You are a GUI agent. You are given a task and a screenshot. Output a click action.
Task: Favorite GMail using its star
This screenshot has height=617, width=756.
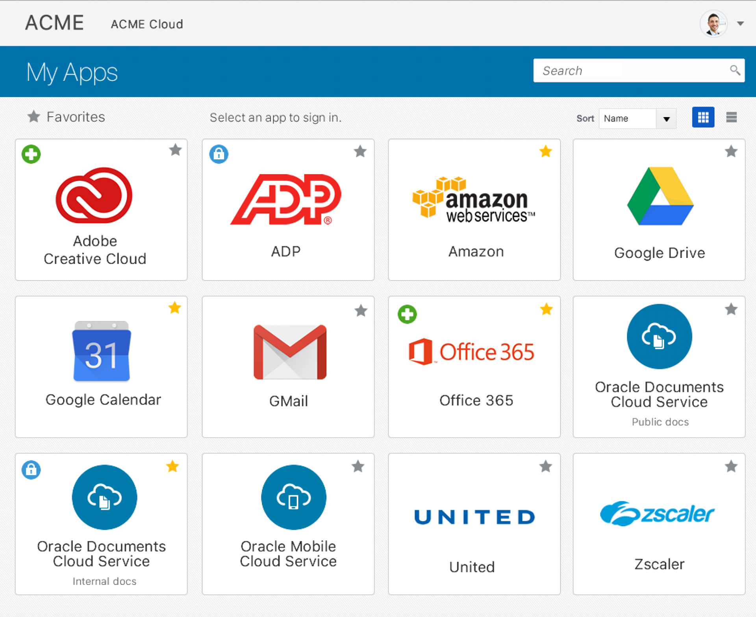pos(361,311)
